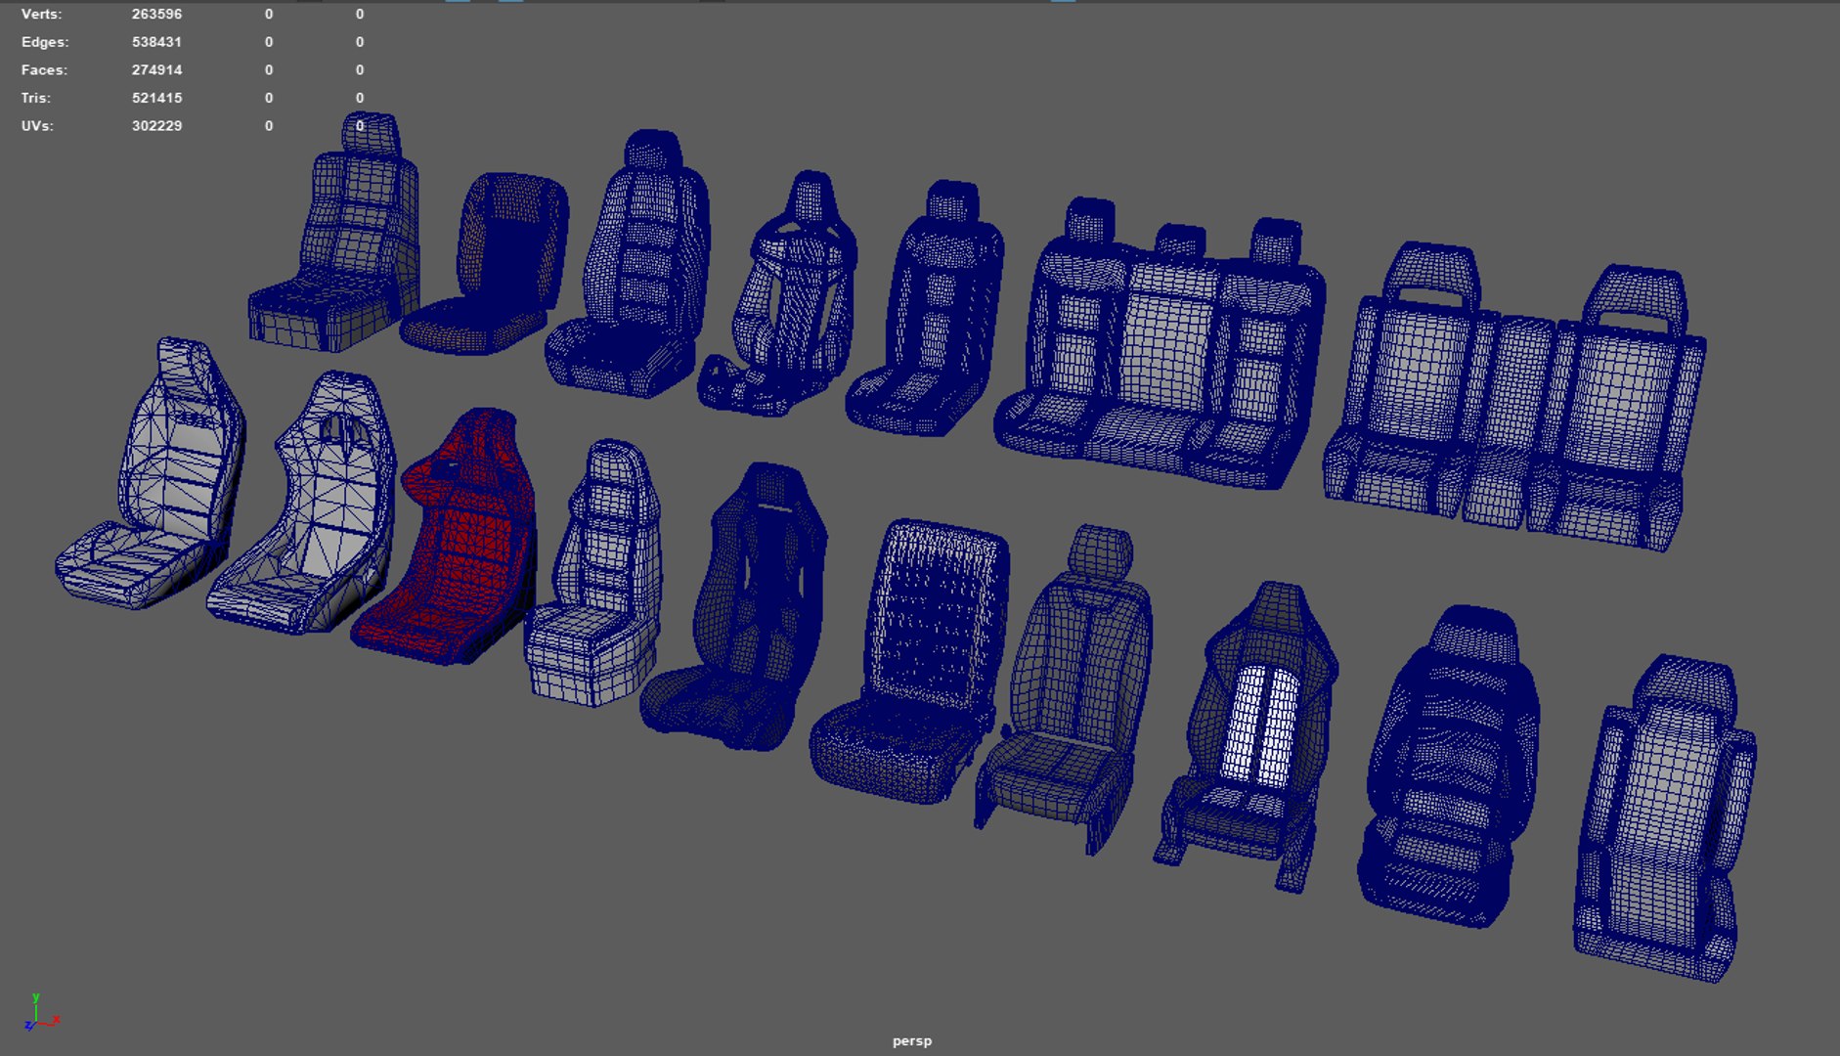Select the rear bench seat with three headrests
Viewport: 1840px width, 1056px height.
1161,342
